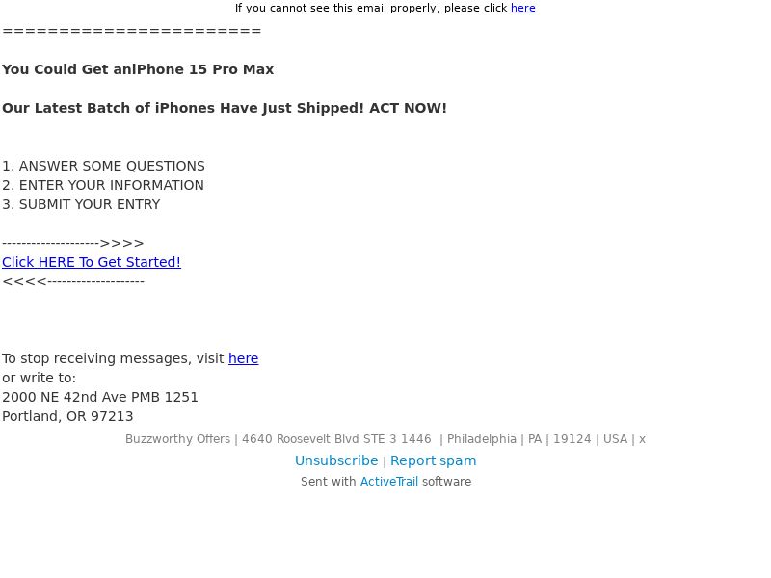This screenshot has width=771, height=578.
Task: Click the '2000 NE 42nd Ave PMB 1251' address
Action: (100, 397)
